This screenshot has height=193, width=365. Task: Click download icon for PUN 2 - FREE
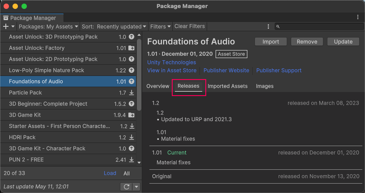click(132, 159)
